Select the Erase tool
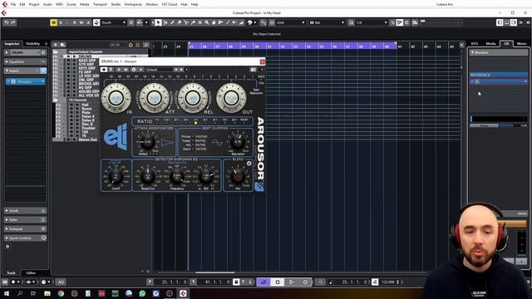Viewport: 532px width, 299px height. 180,22
